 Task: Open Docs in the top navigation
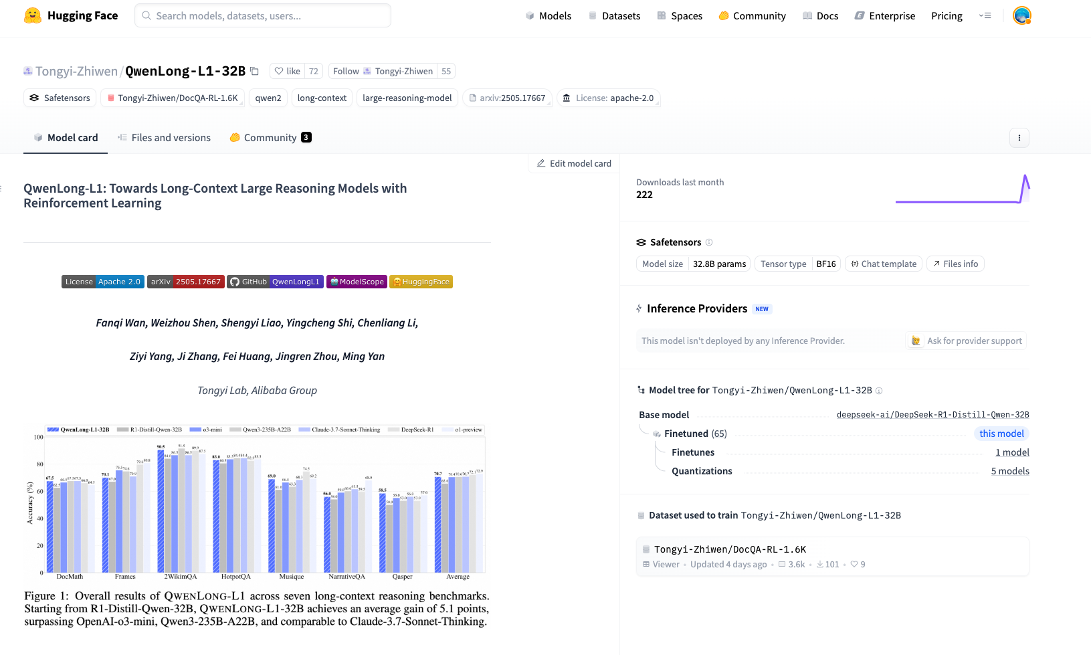pos(820,15)
